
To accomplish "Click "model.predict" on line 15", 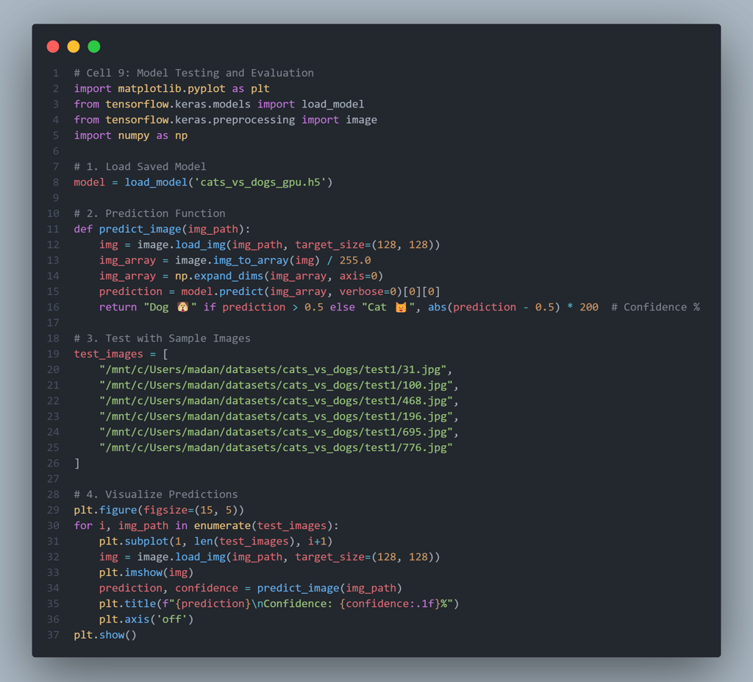I will tap(222, 292).
